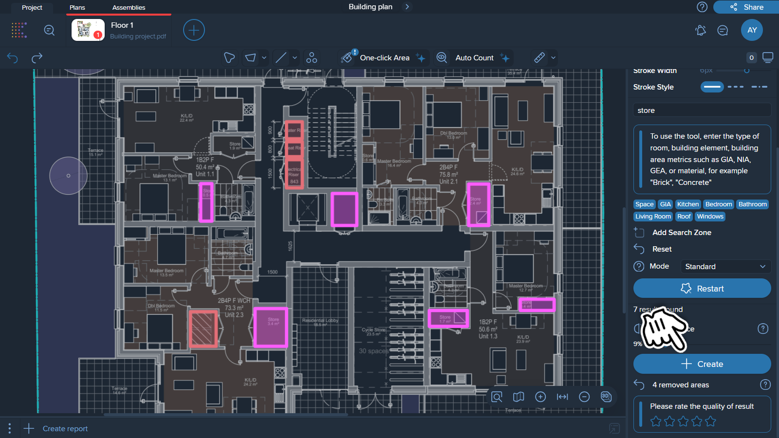The image size is (779, 438).
Task: Select the ruler scale tool
Action: (x=539, y=58)
